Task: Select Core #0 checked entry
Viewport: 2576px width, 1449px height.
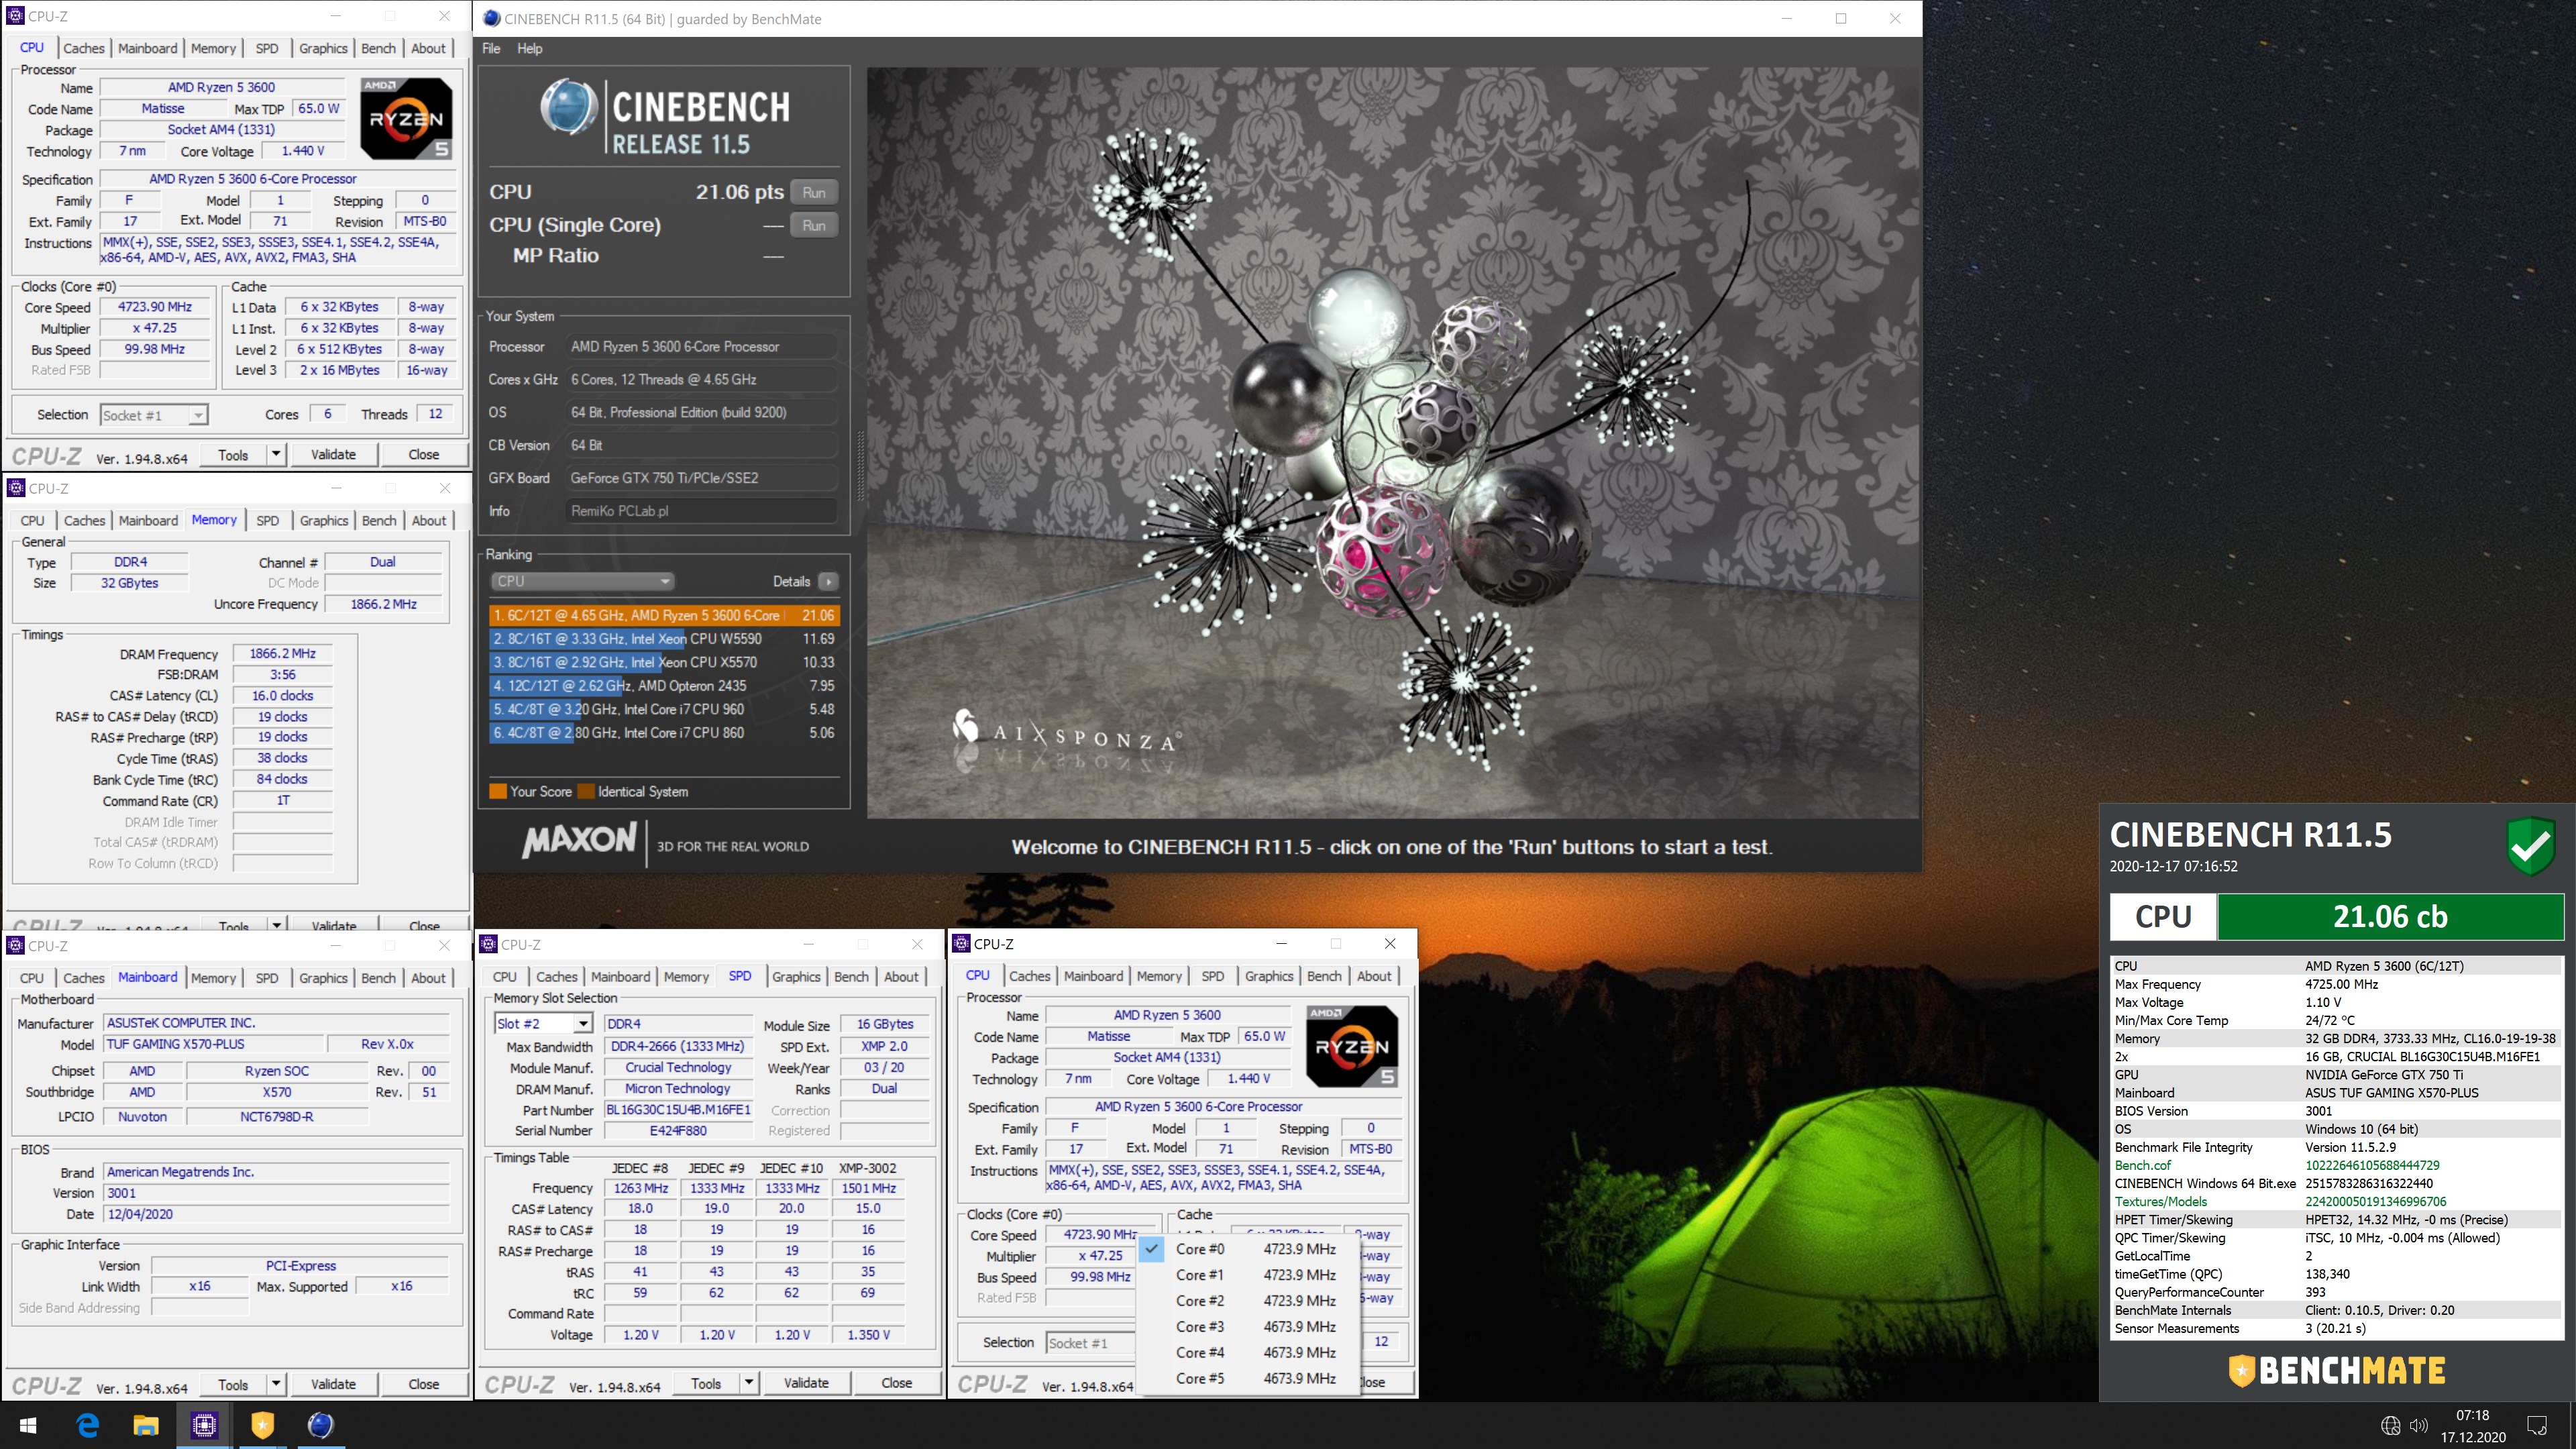Action: [1248, 1249]
